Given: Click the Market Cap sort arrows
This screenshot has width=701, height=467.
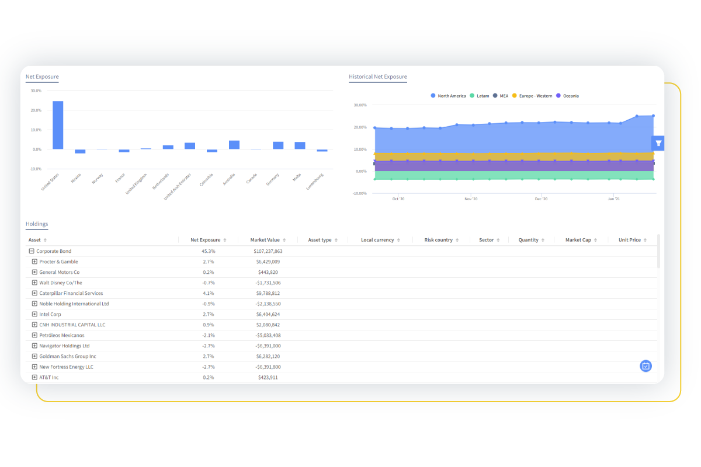Looking at the screenshot, I should pos(595,239).
